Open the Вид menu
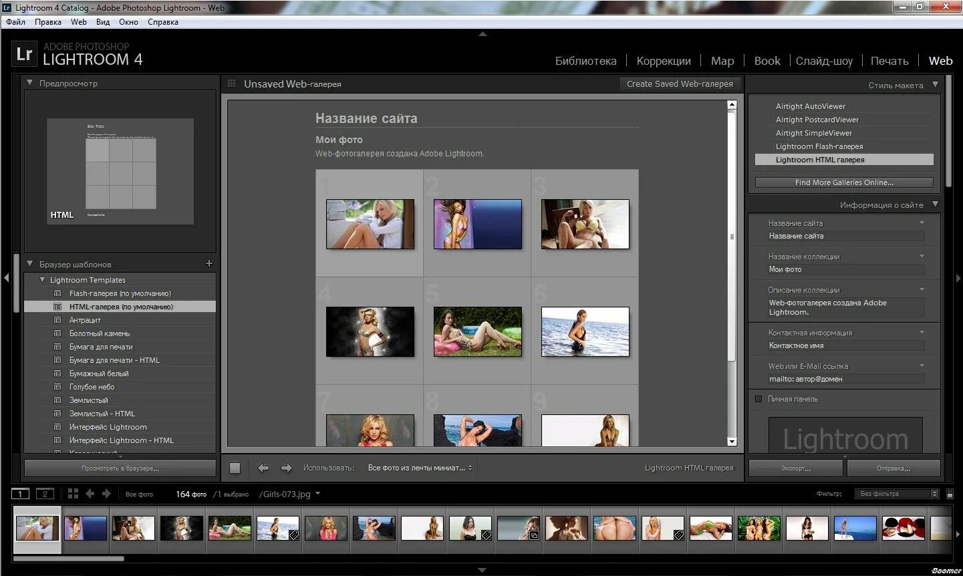The image size is (963, 576). (x=103, y=22)
